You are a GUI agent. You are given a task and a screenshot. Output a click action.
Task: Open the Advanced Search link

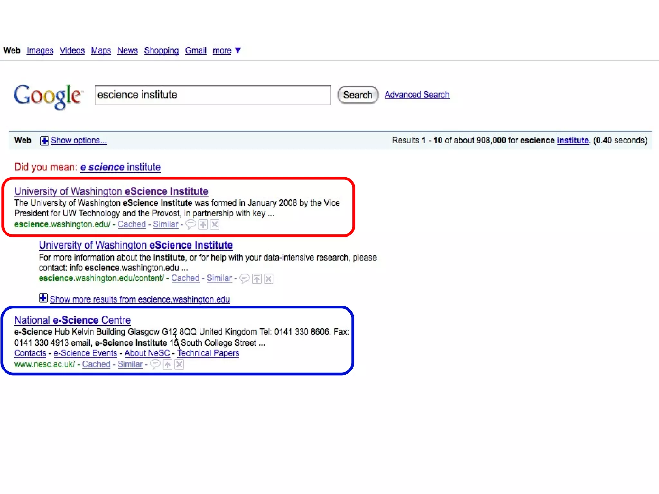[417, 95]
